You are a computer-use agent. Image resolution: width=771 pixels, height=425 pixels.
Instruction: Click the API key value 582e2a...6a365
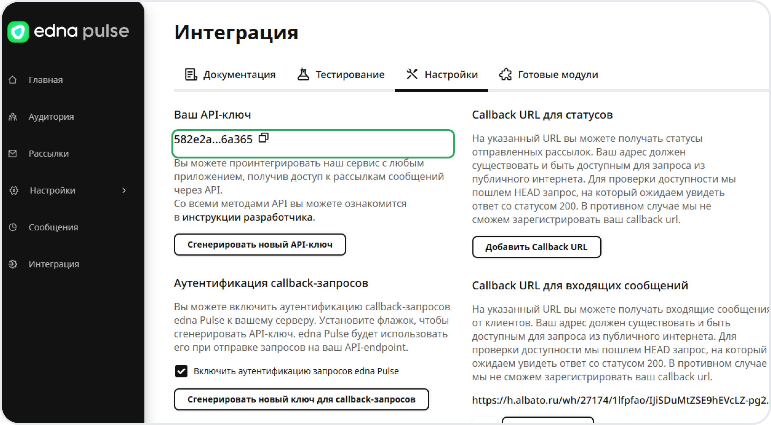coord(213,139)
